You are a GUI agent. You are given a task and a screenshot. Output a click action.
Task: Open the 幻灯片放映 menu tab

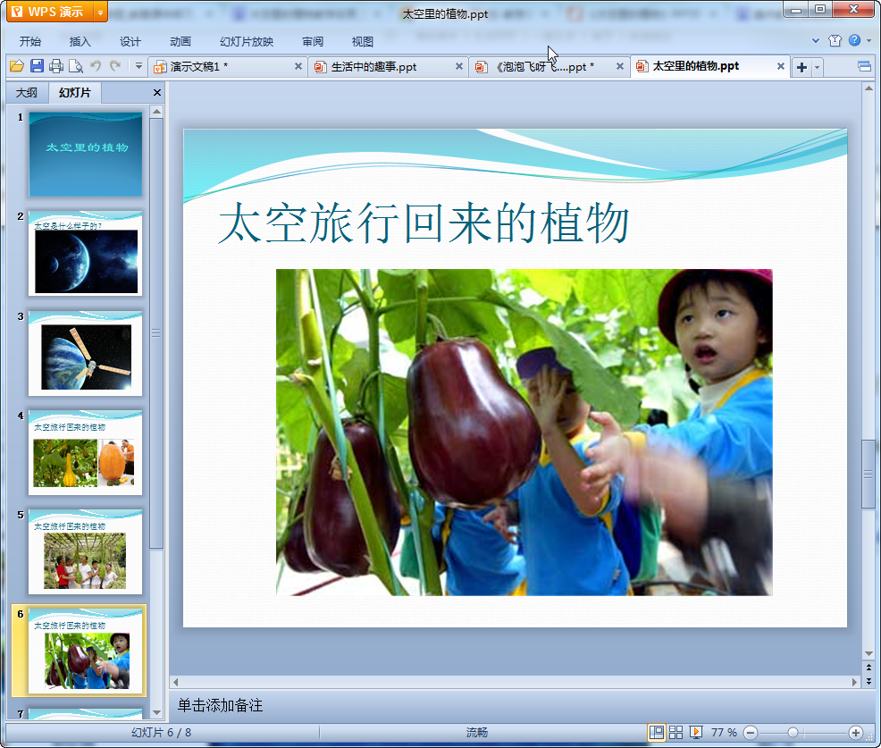tap(246, 42)
